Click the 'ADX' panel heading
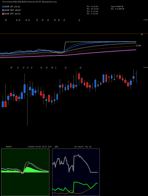Image resolution: width=148 pixels, height=196 pixels. click(x=57, y=147)
